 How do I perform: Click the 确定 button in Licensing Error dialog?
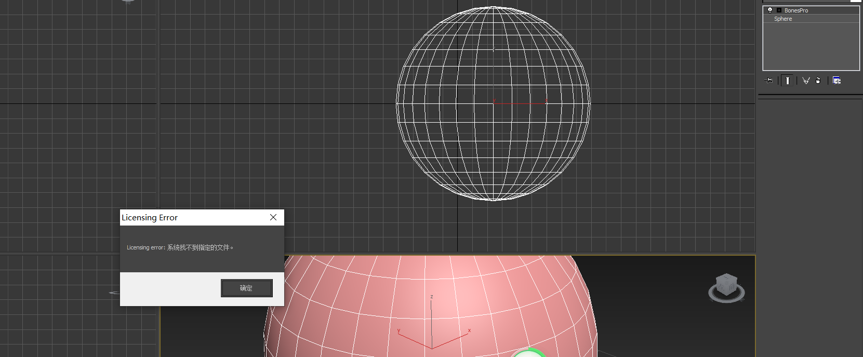[246, 288]
